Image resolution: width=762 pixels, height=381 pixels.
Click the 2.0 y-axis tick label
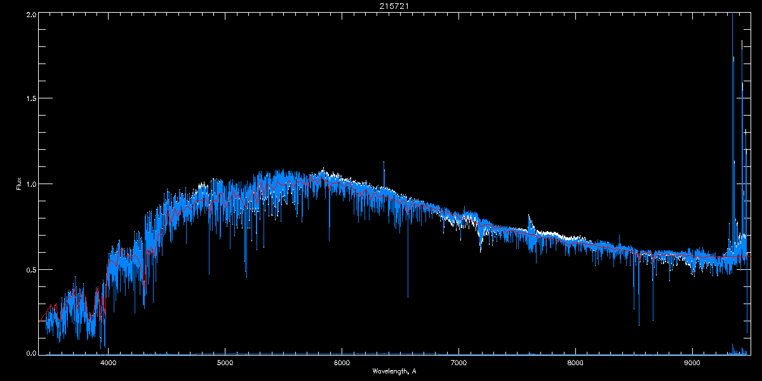tap(31, 14)
